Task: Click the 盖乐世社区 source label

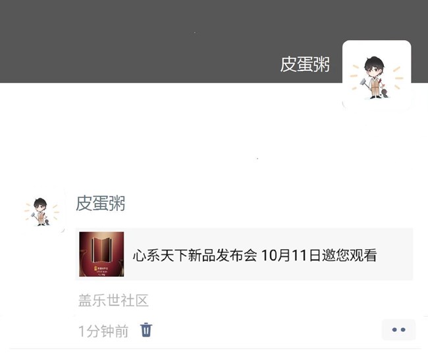Action: (113, 300)
